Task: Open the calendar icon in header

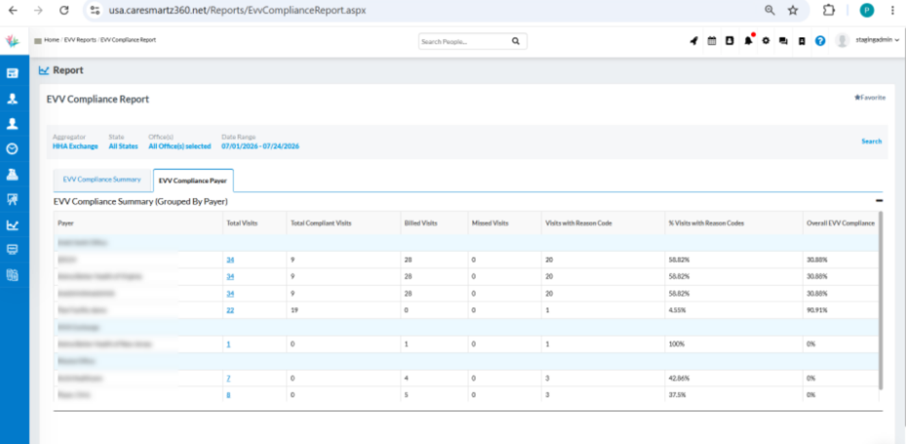Action: (x=712, y=41)
